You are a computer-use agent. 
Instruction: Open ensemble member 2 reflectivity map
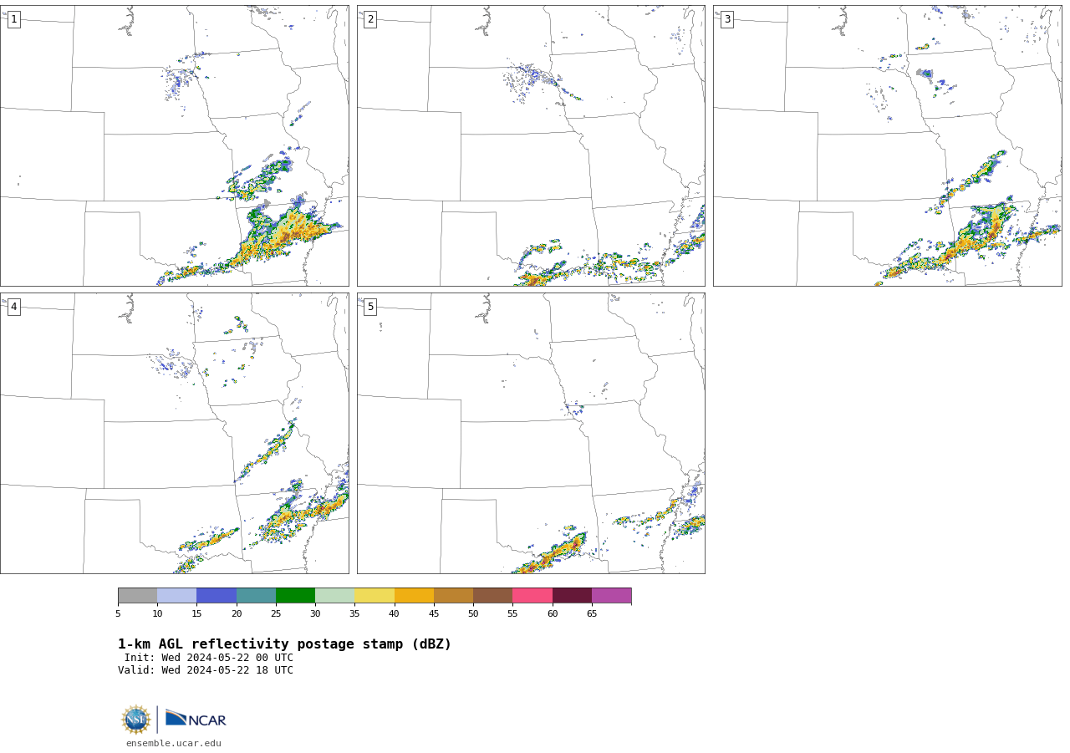[531, 145]
